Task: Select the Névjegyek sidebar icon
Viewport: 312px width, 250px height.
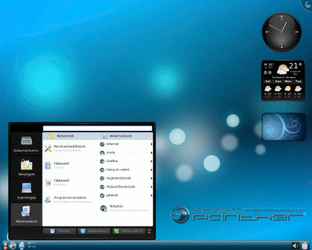Action: [27, 167]
